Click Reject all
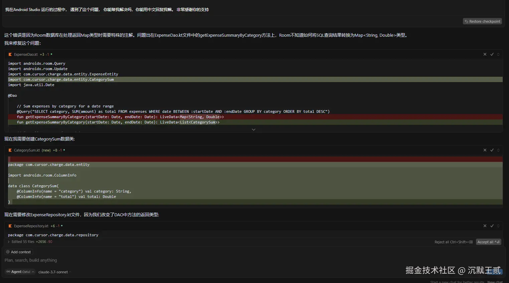Screen dimensions: 509x283 [454, 242]
